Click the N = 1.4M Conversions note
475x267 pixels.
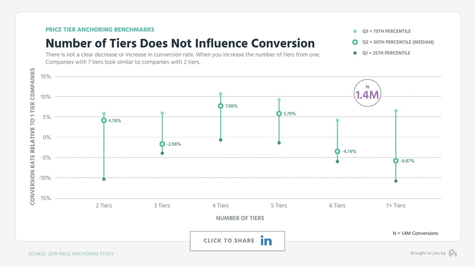tap(415, 233)
